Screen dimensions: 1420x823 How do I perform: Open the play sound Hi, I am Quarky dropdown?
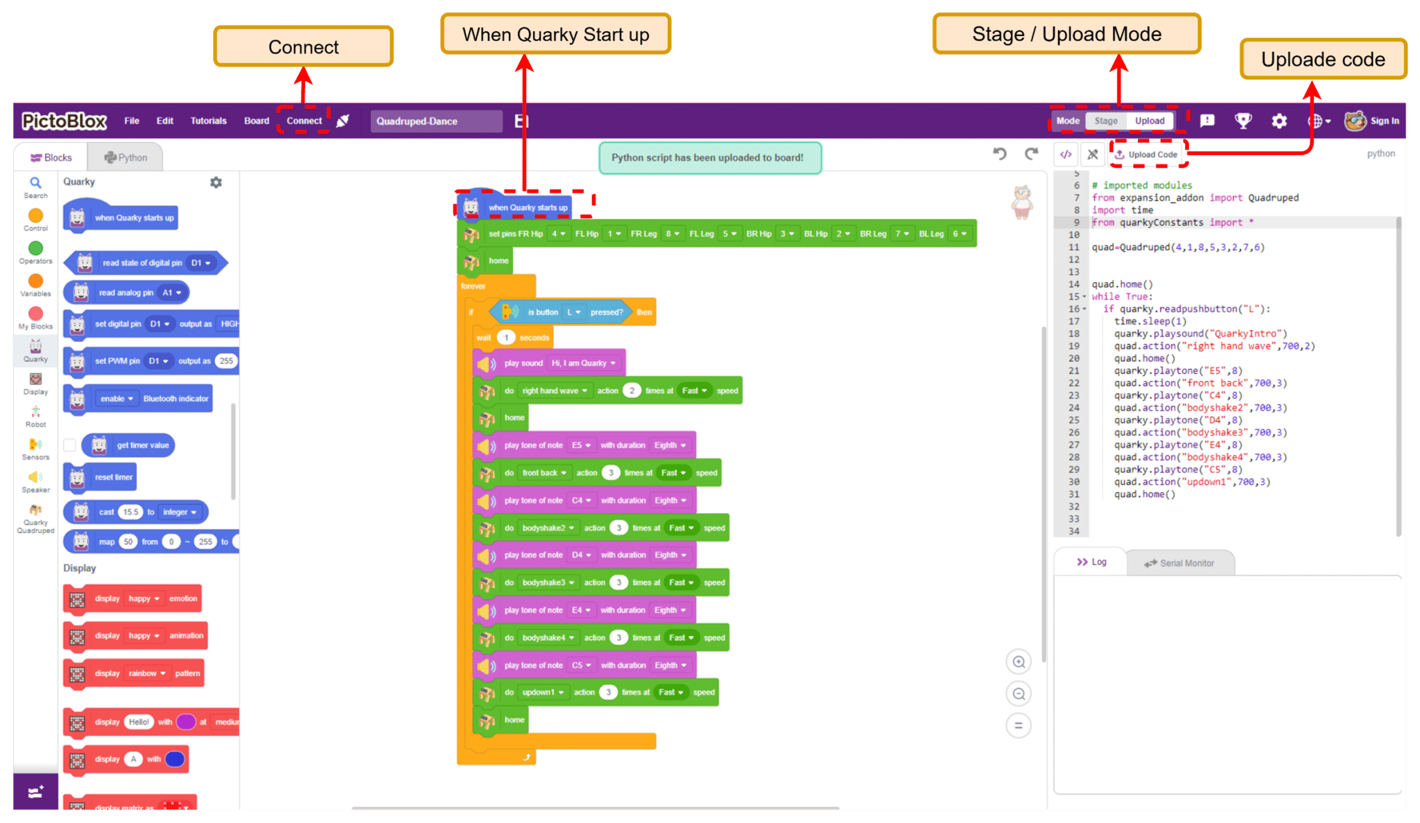tap(583, 363)
